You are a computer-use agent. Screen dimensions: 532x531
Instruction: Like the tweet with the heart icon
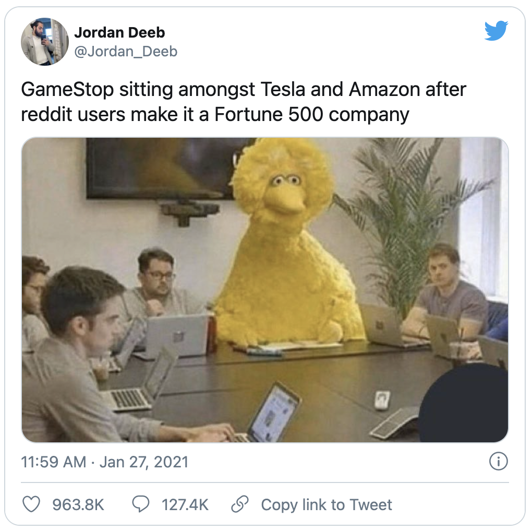31,504
